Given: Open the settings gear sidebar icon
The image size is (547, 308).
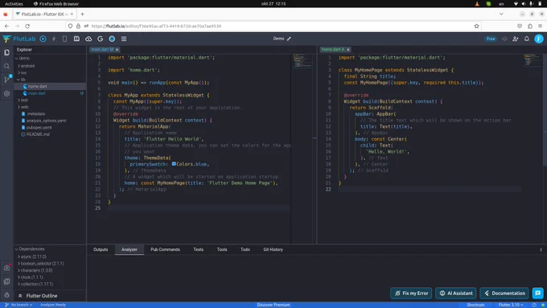Looking at the screenshot, I should coord(6,93).
